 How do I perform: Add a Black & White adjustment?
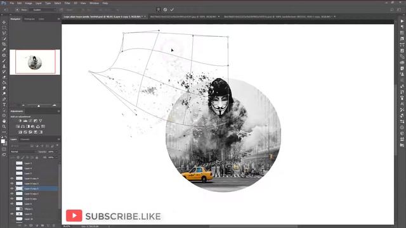(x=28, y=127)
